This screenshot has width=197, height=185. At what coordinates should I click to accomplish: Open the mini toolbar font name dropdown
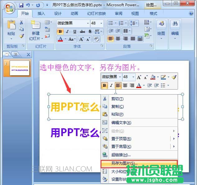pos(120,77)
